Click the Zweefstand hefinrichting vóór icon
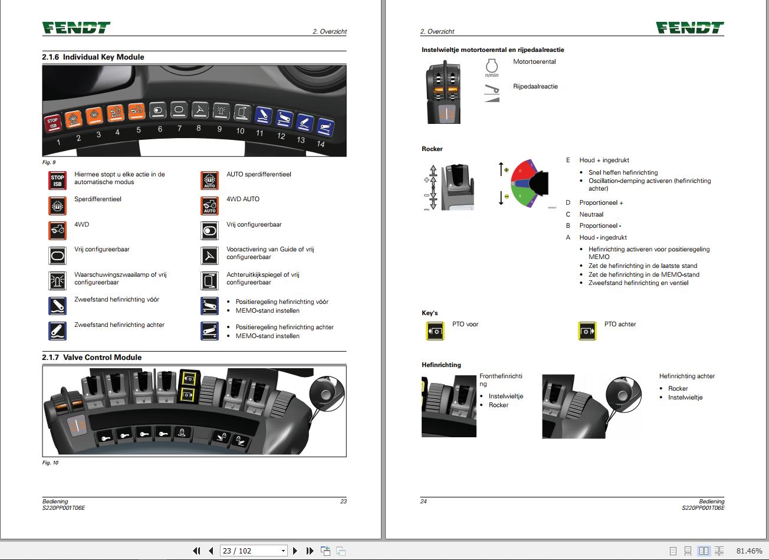The height and width of the screenshot is (560, 769). click(x=57, y=306)
